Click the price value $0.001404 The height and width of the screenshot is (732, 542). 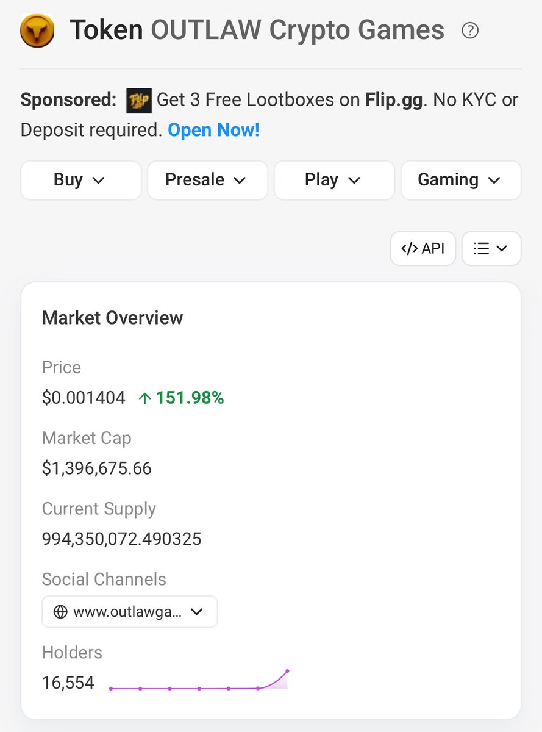click(84, 398)
